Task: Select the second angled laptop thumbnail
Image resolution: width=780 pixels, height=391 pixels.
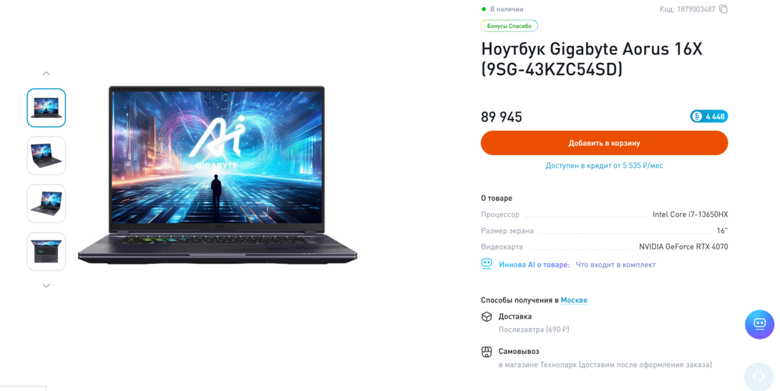Action: [47, 156]
